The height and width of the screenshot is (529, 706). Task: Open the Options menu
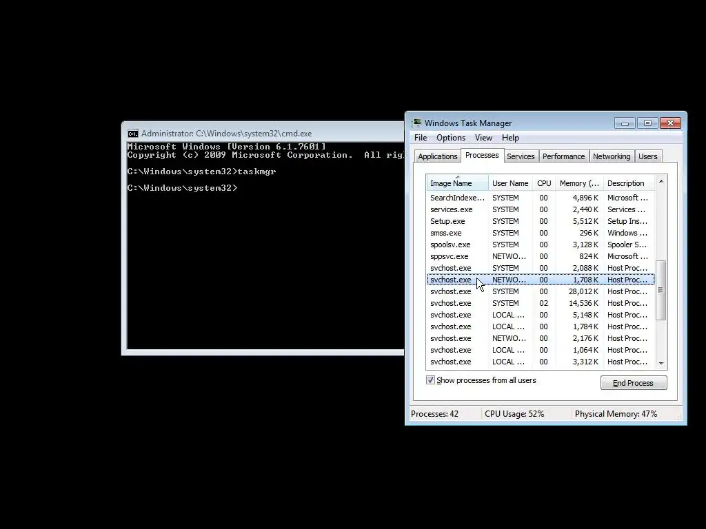(x=451, y=138)
